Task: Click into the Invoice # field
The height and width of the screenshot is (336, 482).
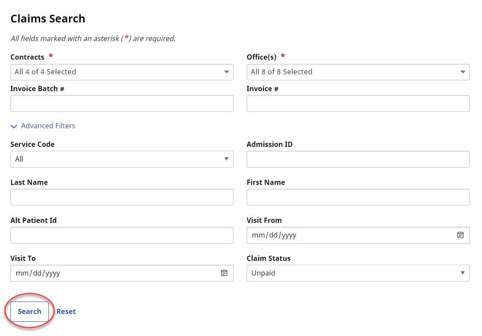Action: [358, 104]
